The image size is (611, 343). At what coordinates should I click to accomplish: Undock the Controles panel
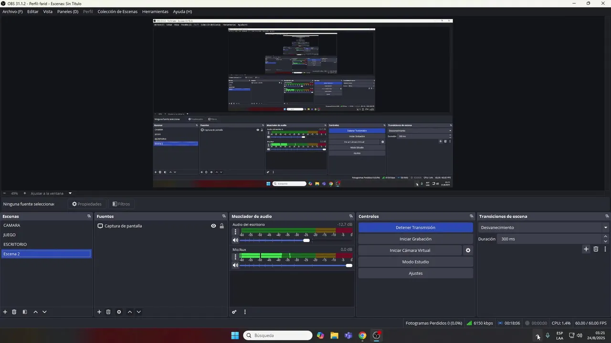(x=472, y=216)
